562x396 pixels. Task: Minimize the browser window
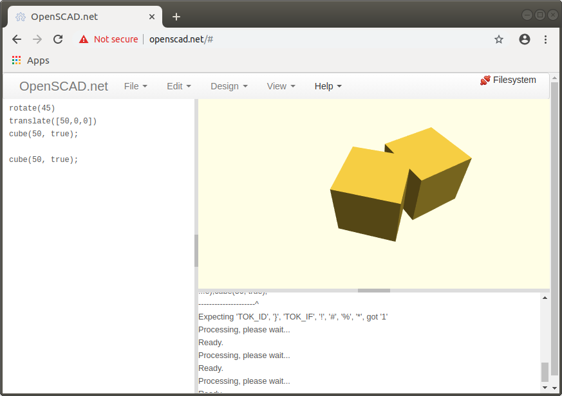click(x=527, y=15)
